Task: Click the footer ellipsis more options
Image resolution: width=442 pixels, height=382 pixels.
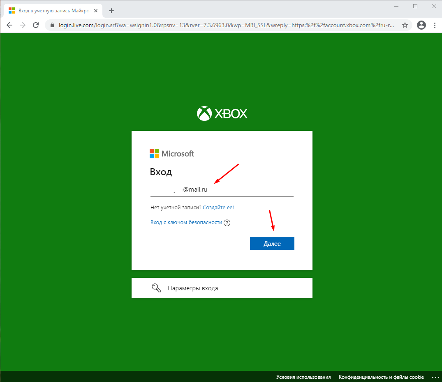Action: pyautogui.click(x=435, y=377)
